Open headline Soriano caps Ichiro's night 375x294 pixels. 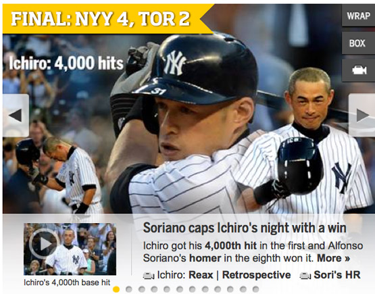point(245,228)
